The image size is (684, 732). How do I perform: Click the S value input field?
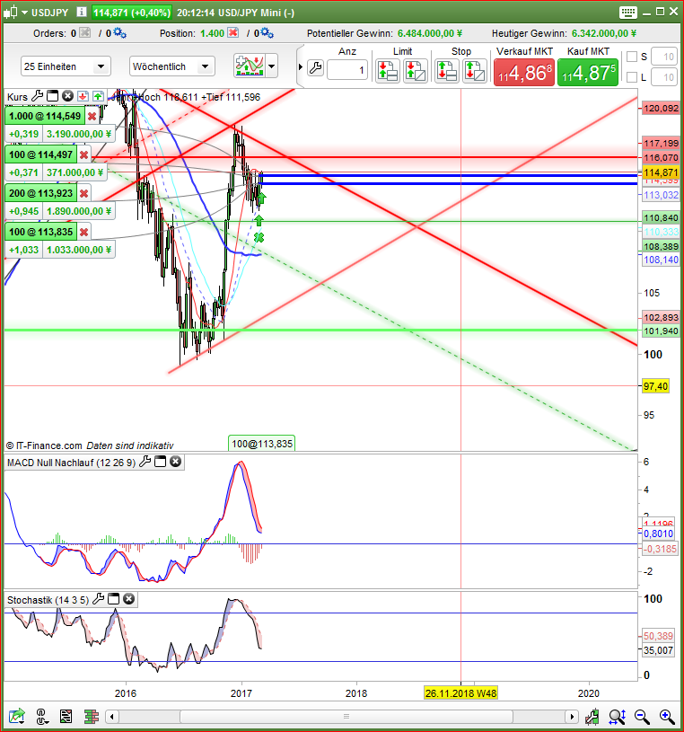664,57
